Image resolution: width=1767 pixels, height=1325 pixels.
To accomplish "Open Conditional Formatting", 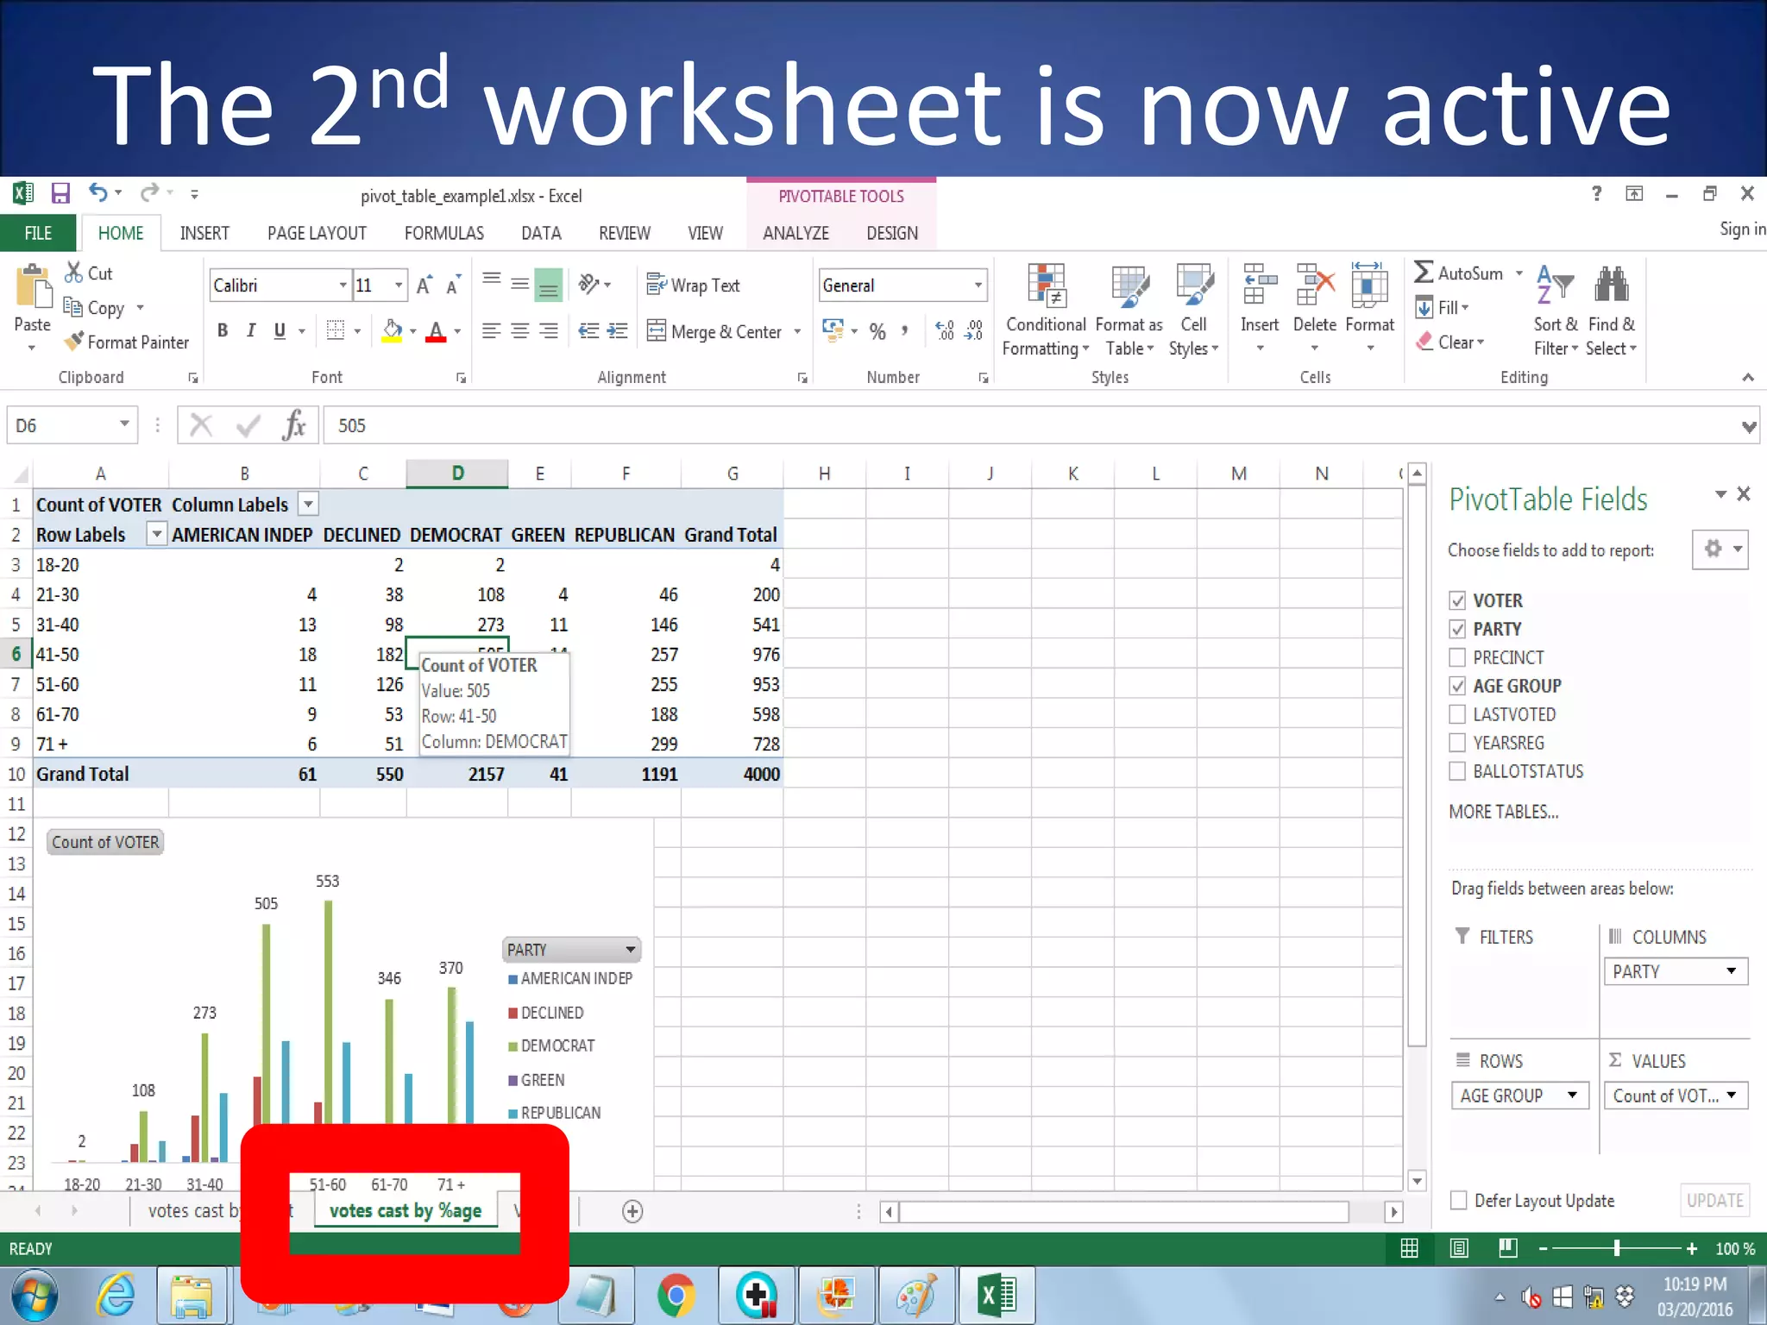I will [1046, 311].
